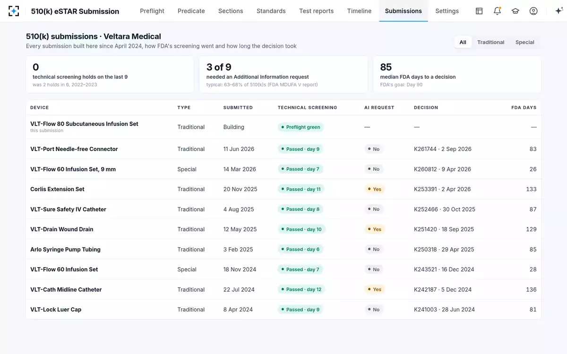Click Passed · day 11 screening pill
The height and width of the screenshot is (354, 567).
click(x=301, y=189)
